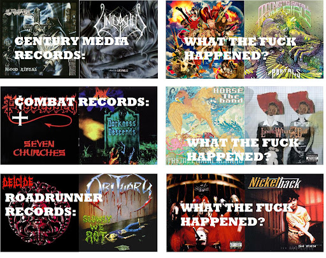Click the Century Media Records caption
The width and height of the screenshot is (326, 258).
click(71, 48)
